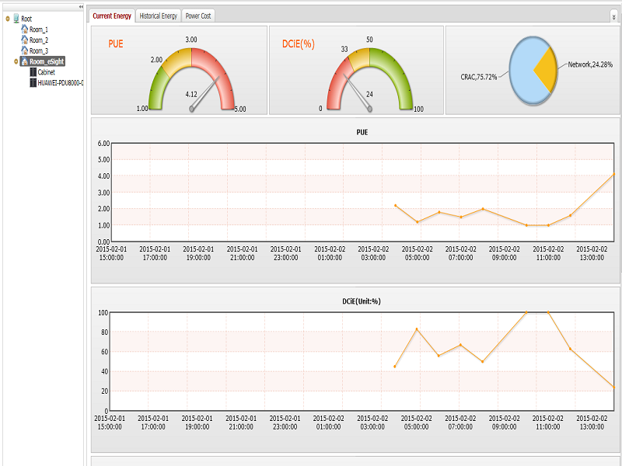The height and width of the screenshot is (466, 622).
Task: Click the DCiE(Unit:%) chart title
Action: click(x=362, y=301)
